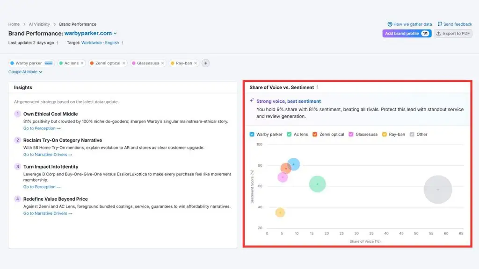Viewport: 479px width, 269px height.
Task: Click the green Ac lens bubble in chart
Action: coord(318,184)
